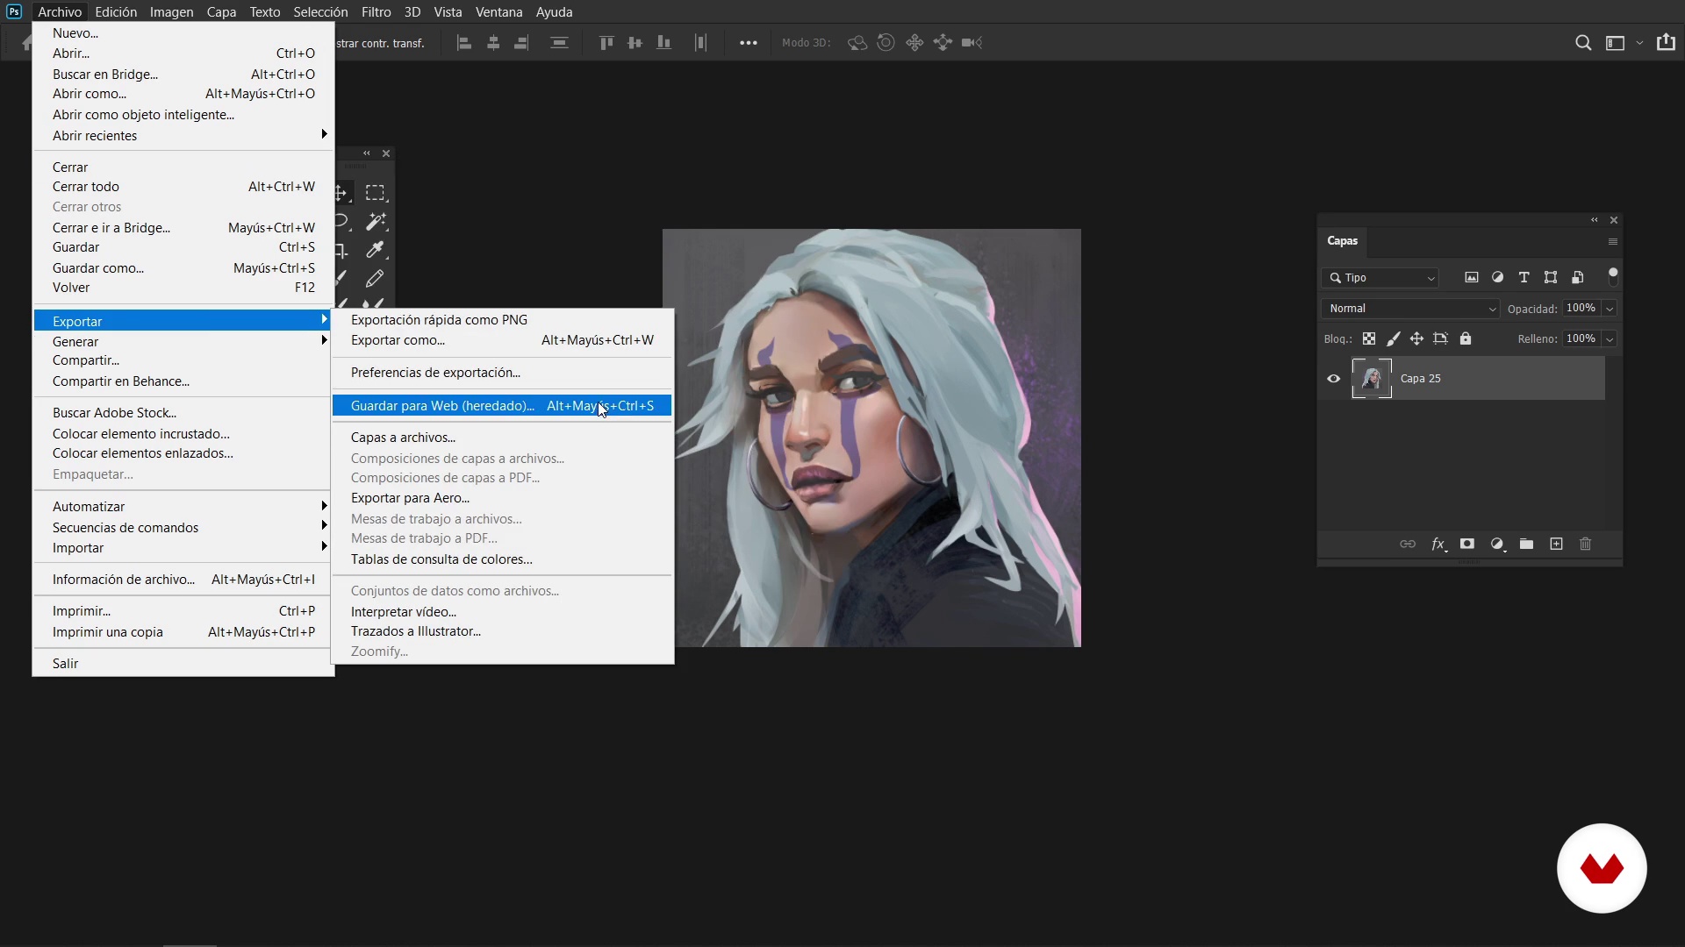Open the three-dots more options in options bar

748,42
